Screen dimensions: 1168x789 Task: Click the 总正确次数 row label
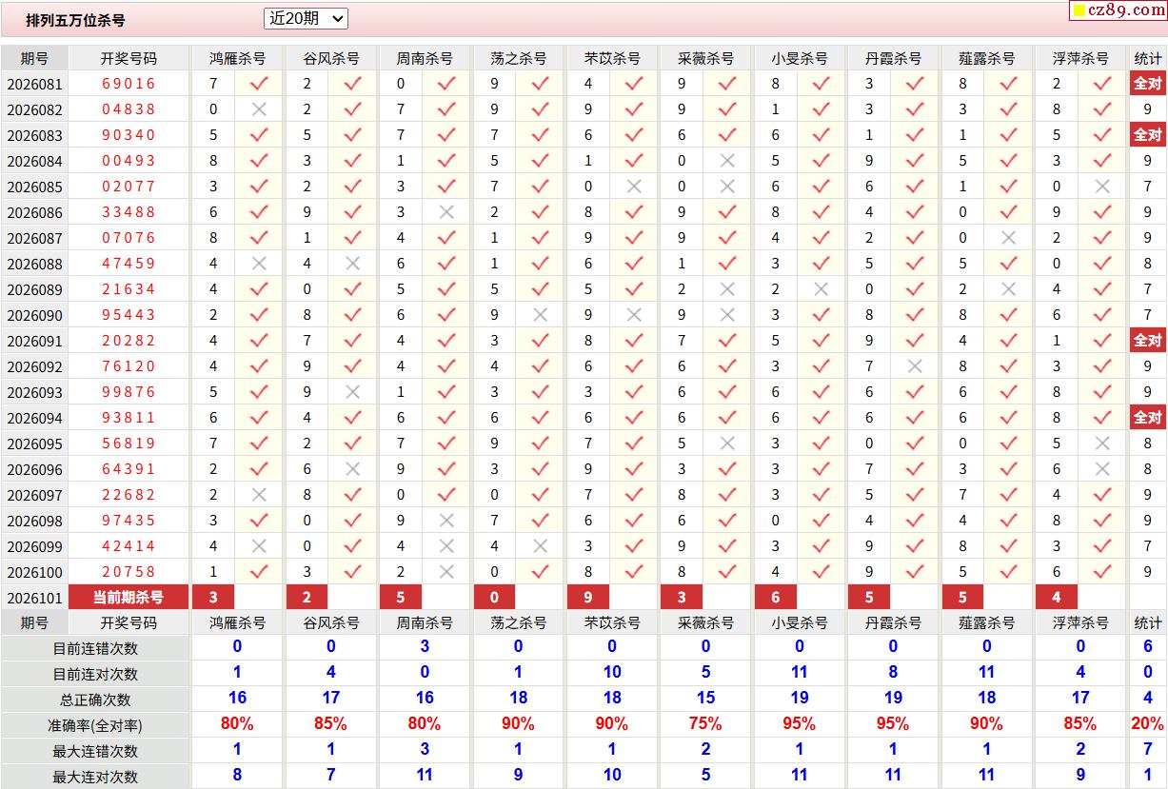click(x=95, y=700)
